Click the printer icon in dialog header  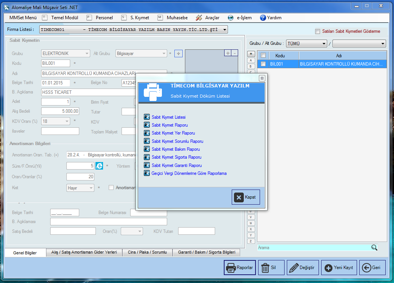pos(153,92)
